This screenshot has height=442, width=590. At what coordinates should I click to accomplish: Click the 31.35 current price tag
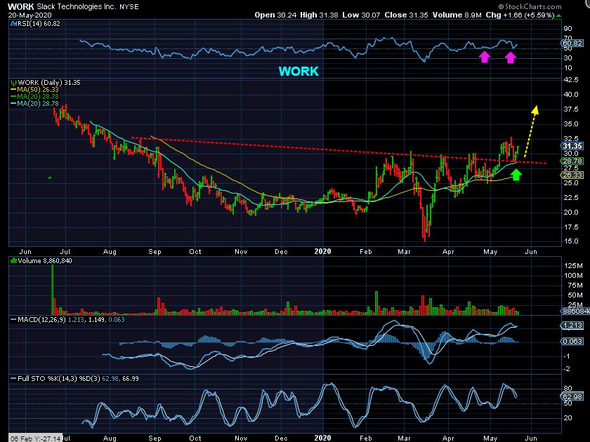coord(570,146)
